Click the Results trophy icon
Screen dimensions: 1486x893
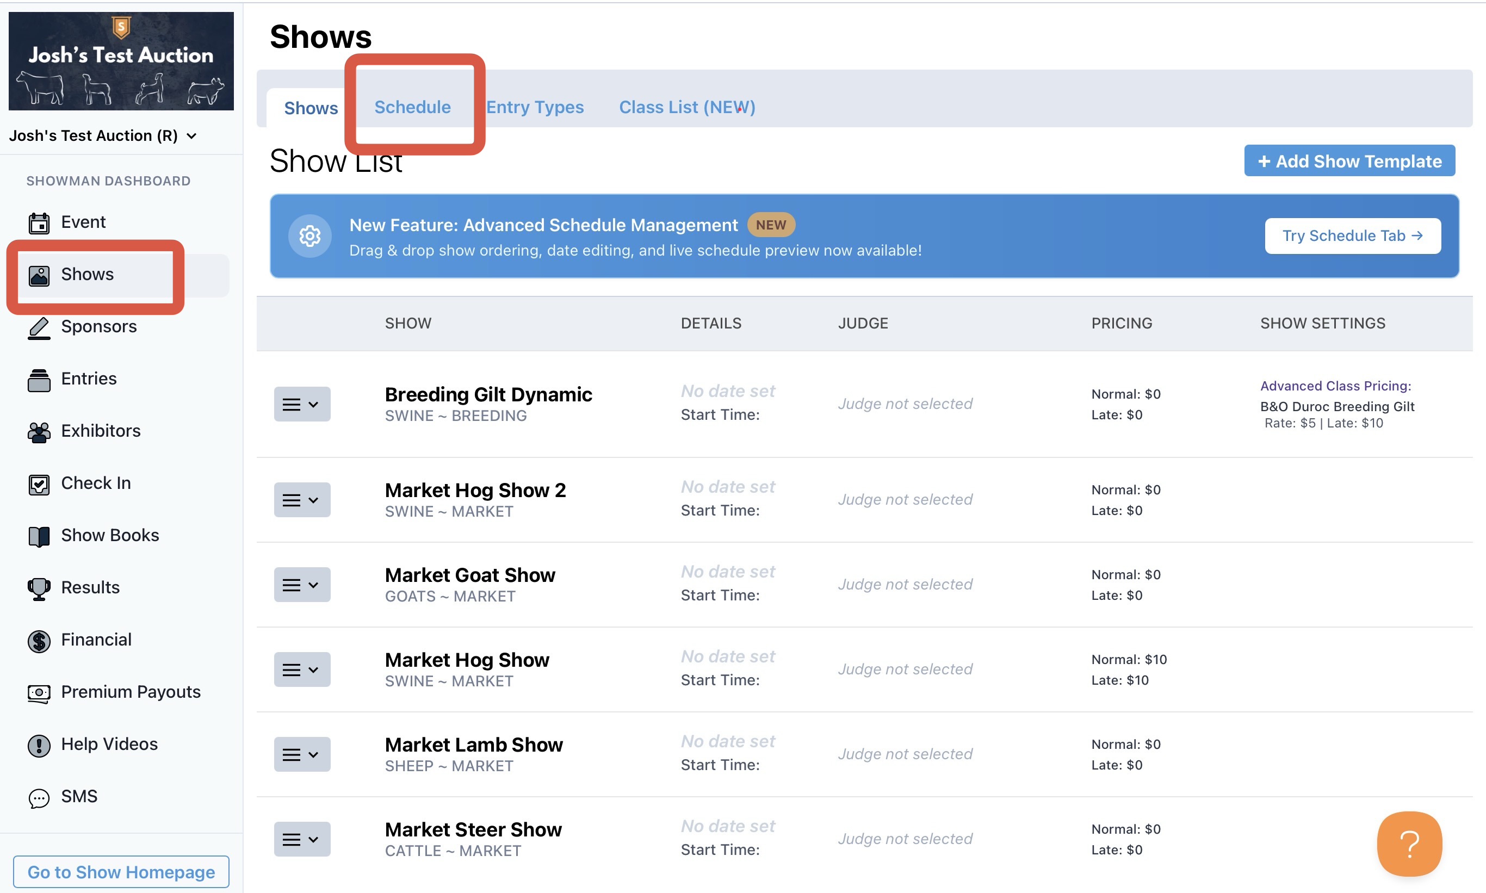coord(39,588)
